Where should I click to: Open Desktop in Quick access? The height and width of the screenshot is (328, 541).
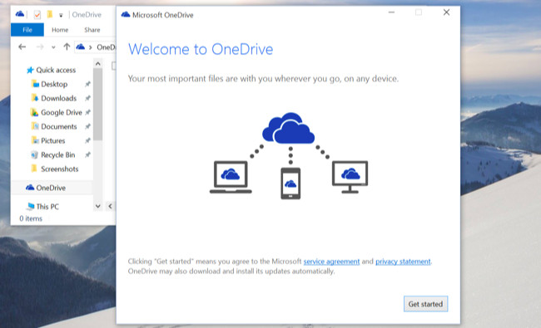54,85
